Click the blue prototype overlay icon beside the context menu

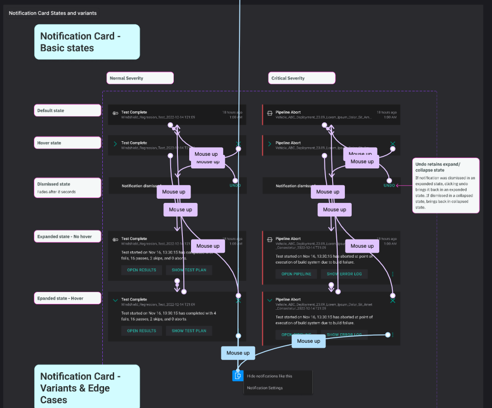point(238,376)
